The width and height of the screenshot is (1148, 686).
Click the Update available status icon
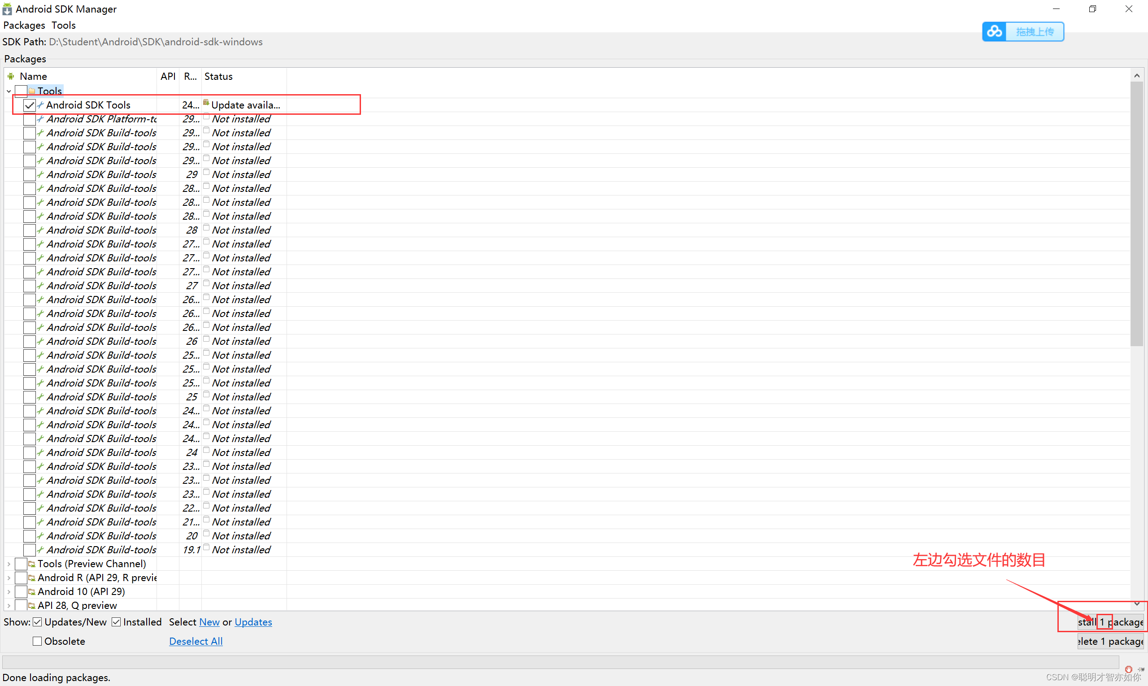click(206, 103)
